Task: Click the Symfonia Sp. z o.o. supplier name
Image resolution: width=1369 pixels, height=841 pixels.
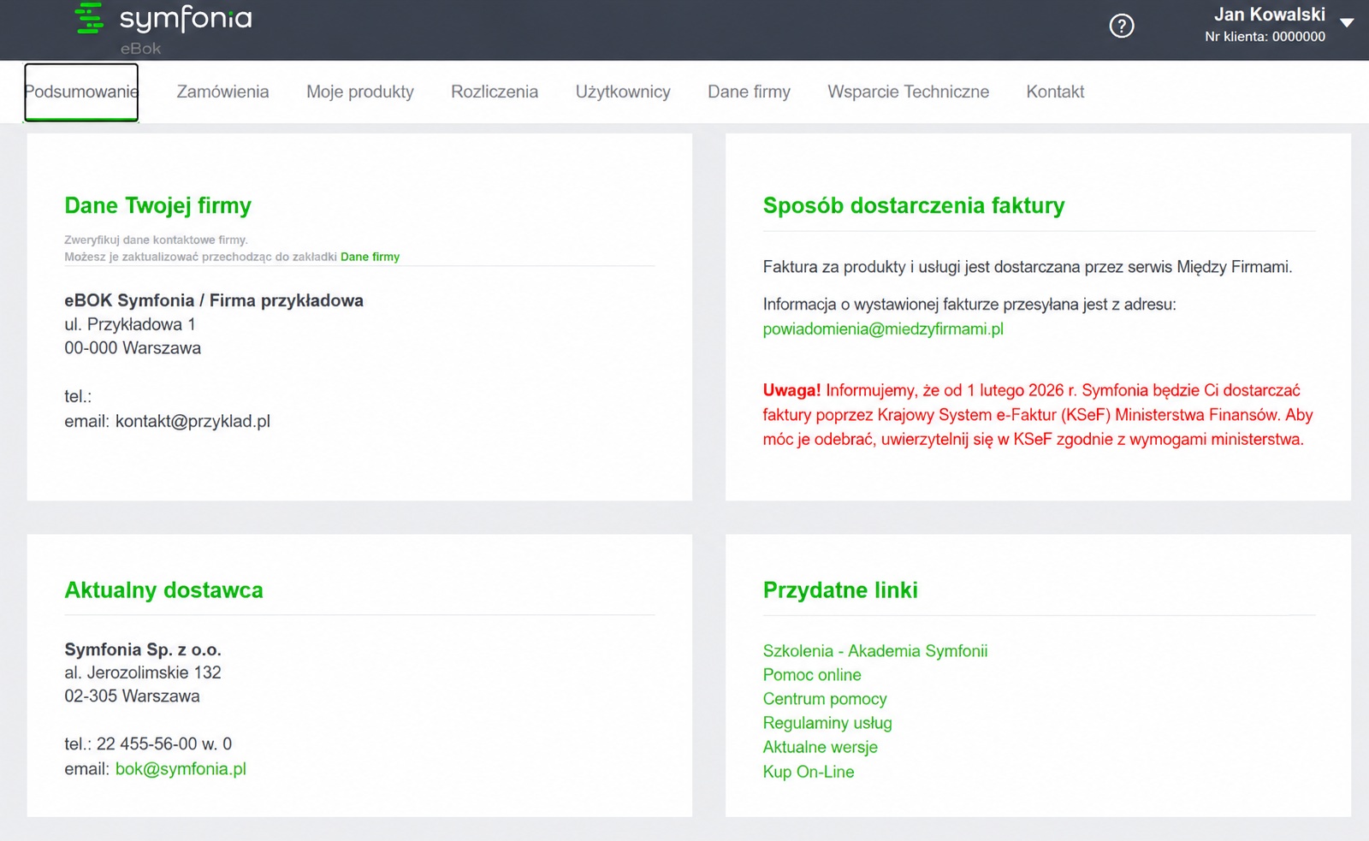Action: (143, 649)
